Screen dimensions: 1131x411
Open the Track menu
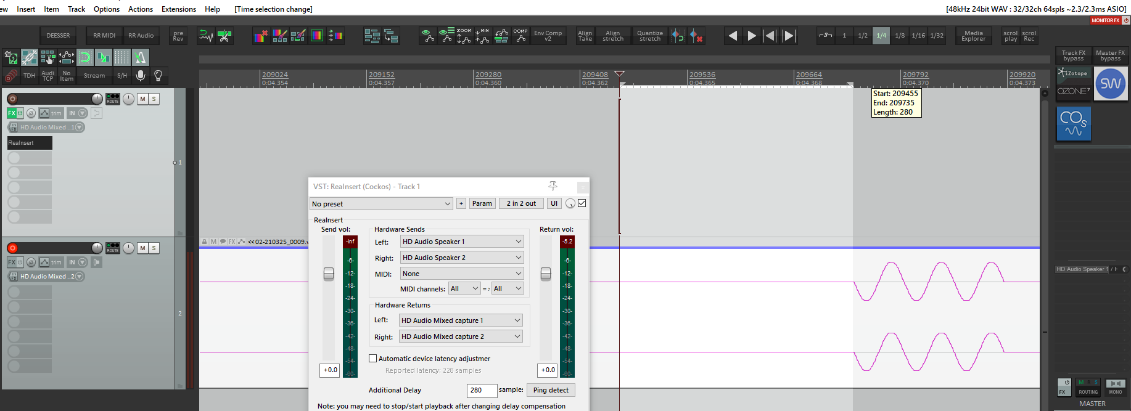[76, 9]
